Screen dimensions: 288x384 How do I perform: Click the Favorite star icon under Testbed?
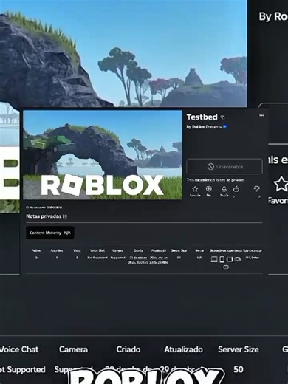pyautogui.click(x=195, y=189)
